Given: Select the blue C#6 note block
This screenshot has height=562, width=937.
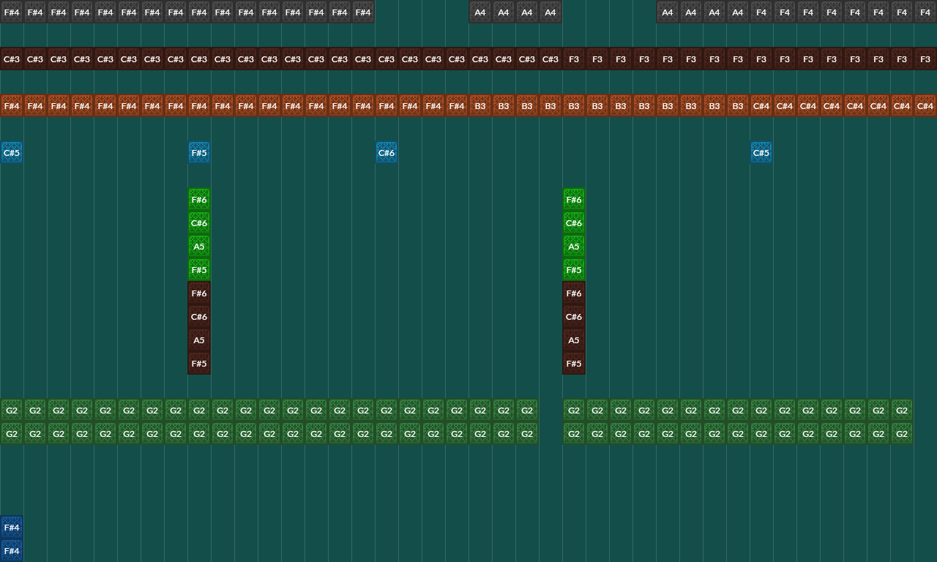Looking at the screenshot, I should coord(387,153).
